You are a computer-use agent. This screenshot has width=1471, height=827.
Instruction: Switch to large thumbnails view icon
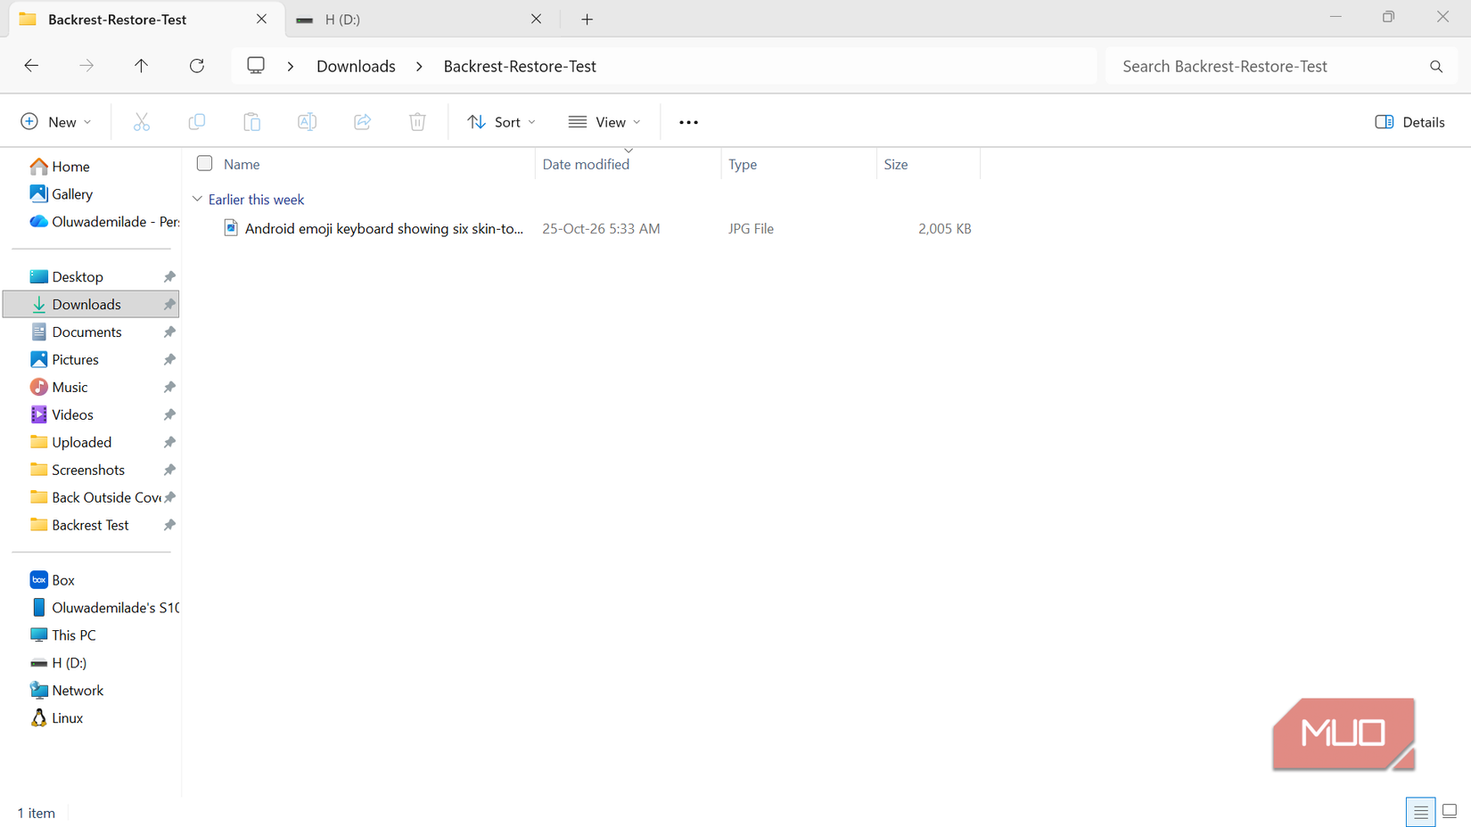[1450, 812]
